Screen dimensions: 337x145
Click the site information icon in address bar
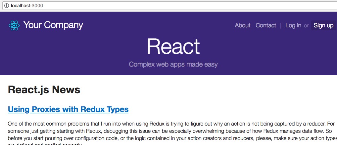coord(7,6)
